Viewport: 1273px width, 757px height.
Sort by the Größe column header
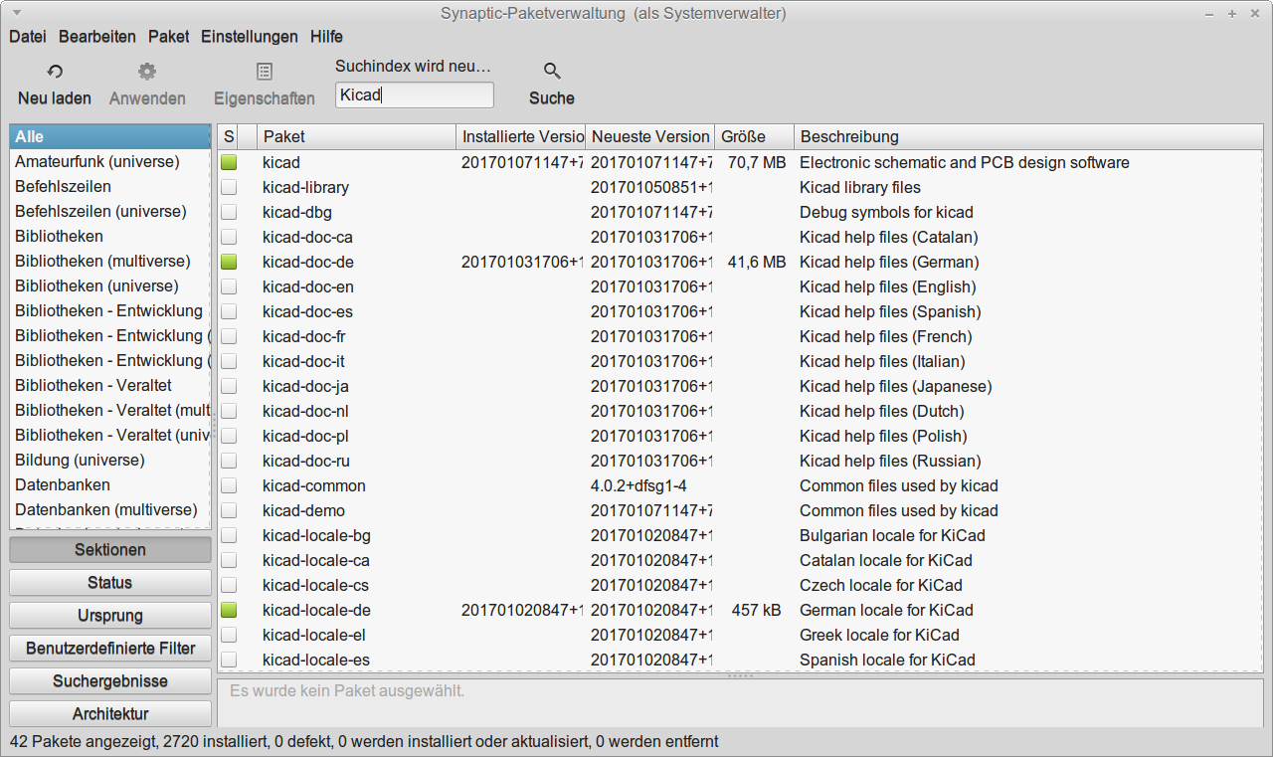coord(754,136)
